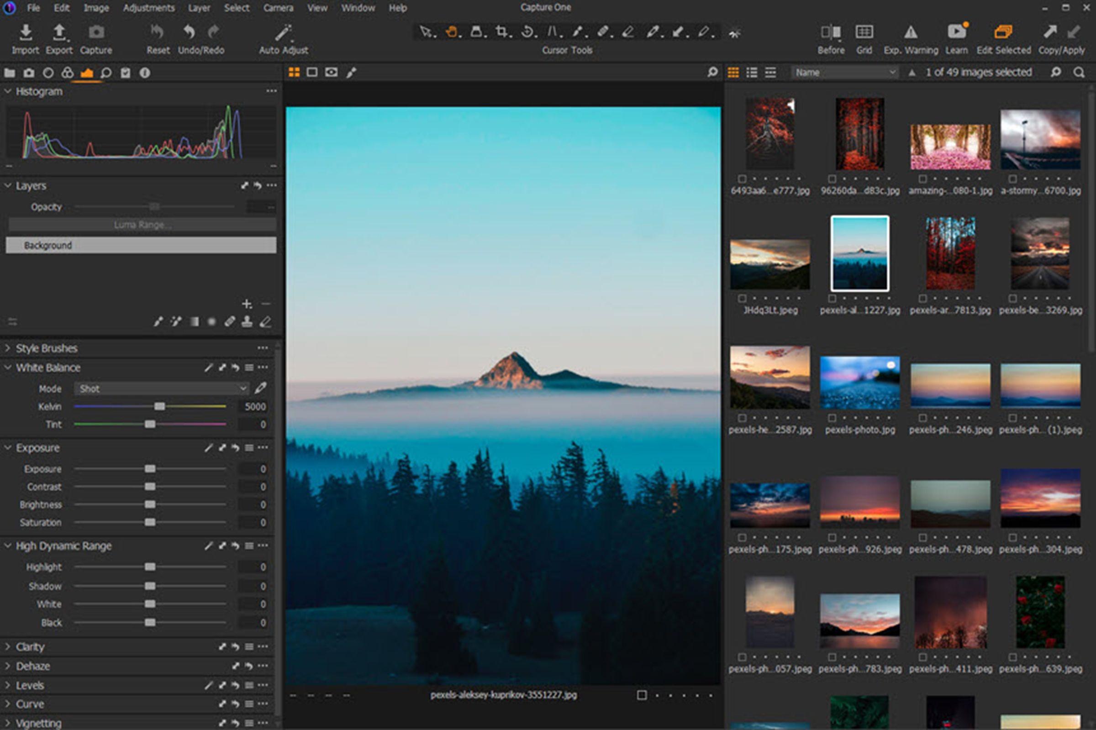This screenshot has width=1096, height=730.
Task: Open the Layer menu
Action: coord(199,8)
